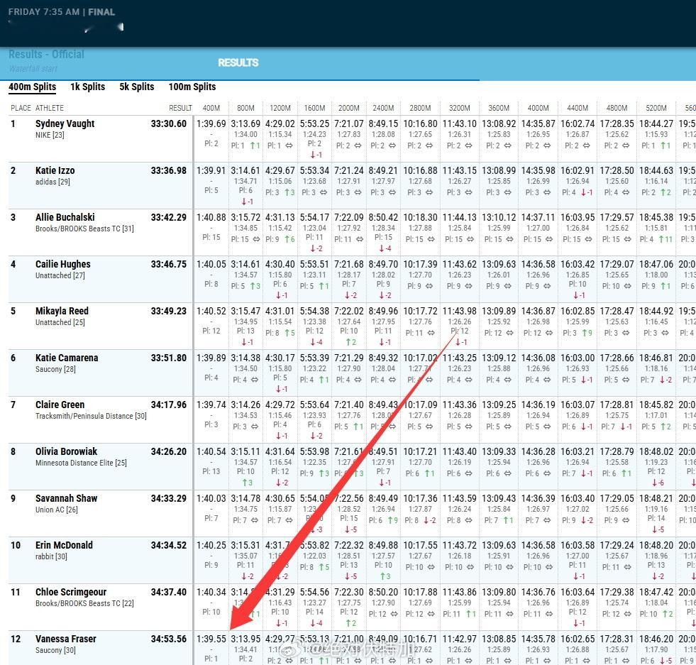Screen dimensions: 696x665
Task: Click Mikayla Reed's 4400M split 16:02.85
Action: [578, 311]
